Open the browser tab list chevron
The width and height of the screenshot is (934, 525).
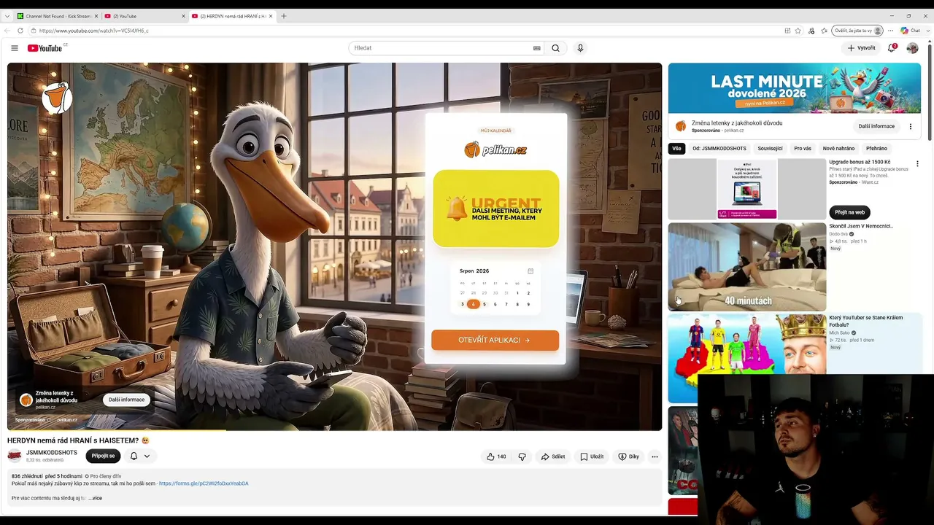(x=7, y=16)
